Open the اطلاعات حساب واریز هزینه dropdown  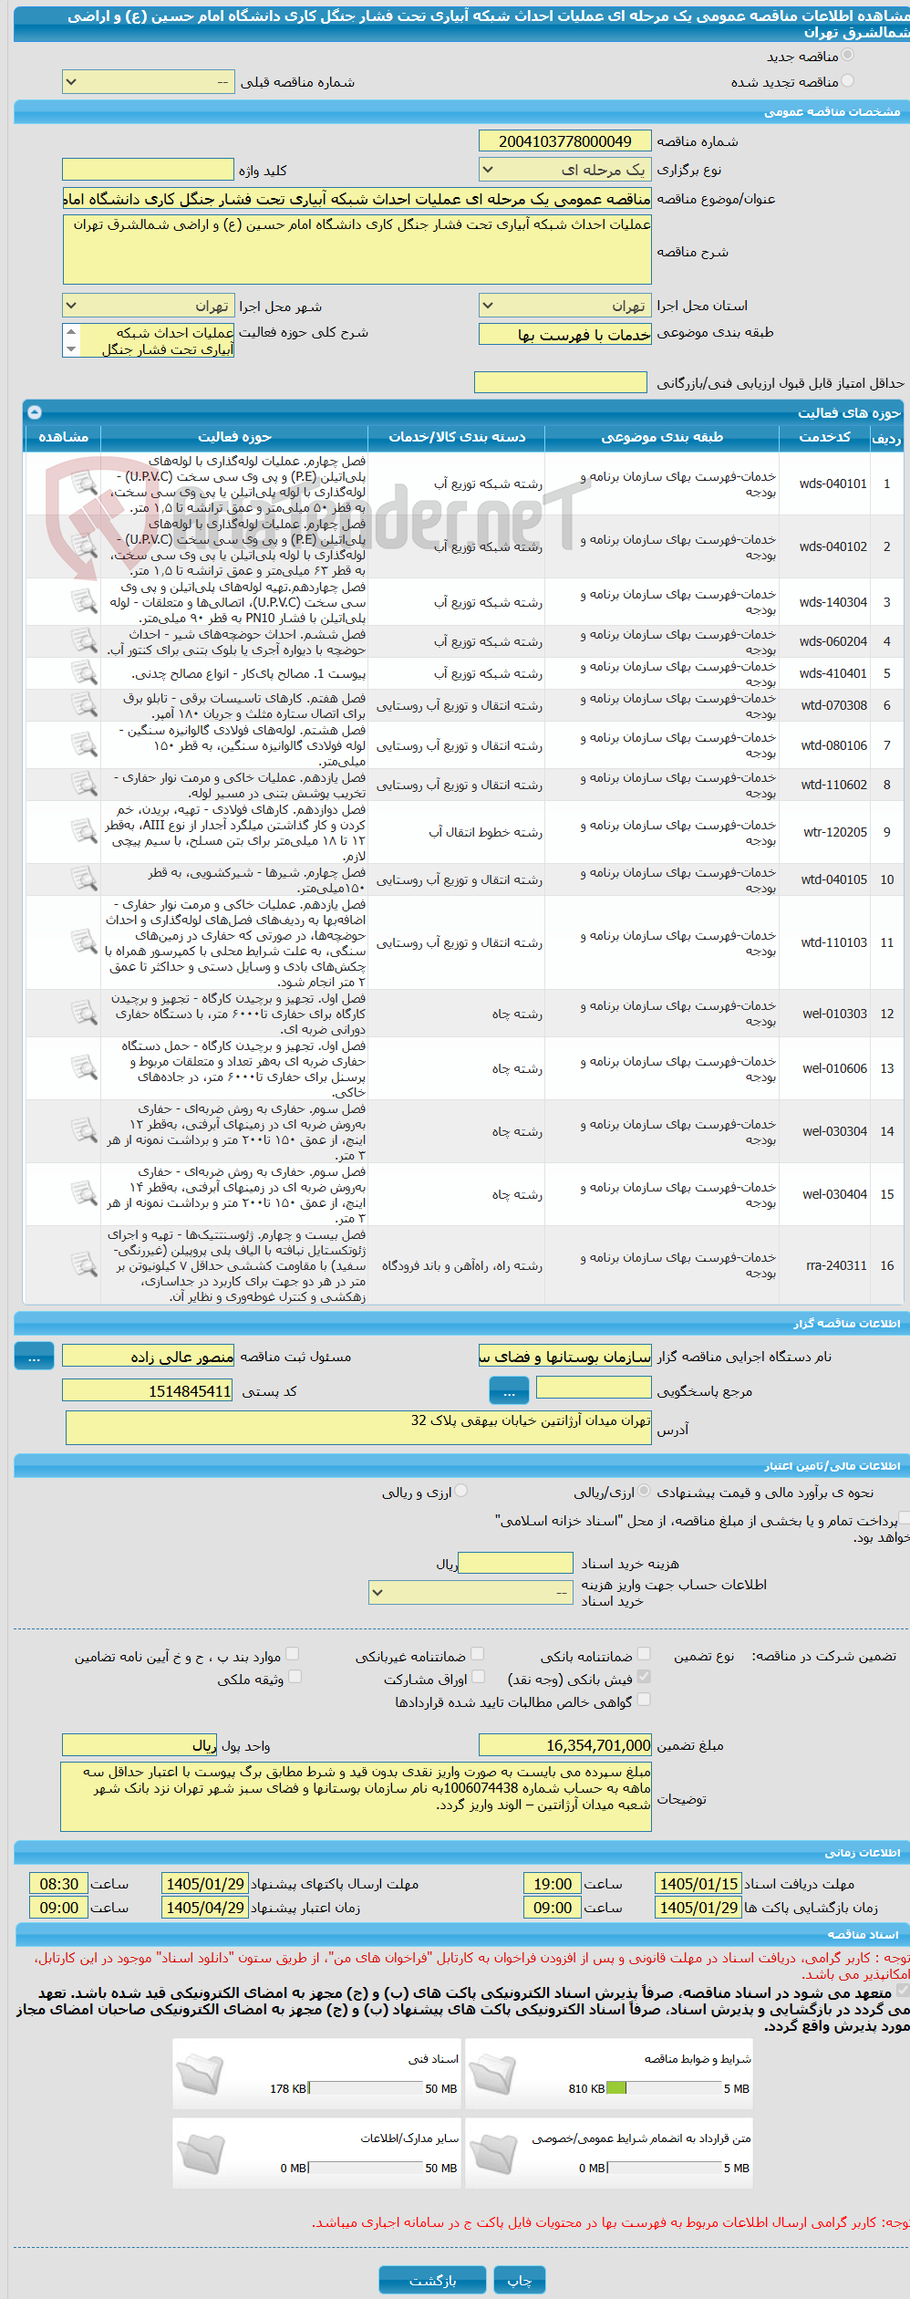[471, 1592]
